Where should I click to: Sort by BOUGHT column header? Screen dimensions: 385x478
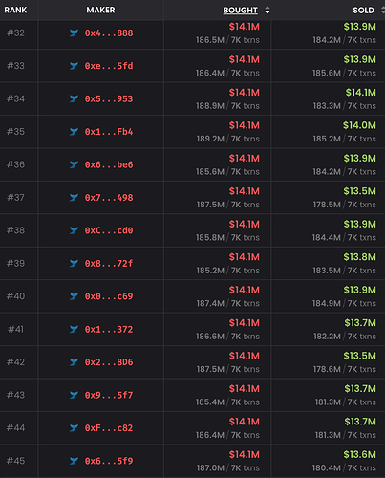click(x=240, y=11)
